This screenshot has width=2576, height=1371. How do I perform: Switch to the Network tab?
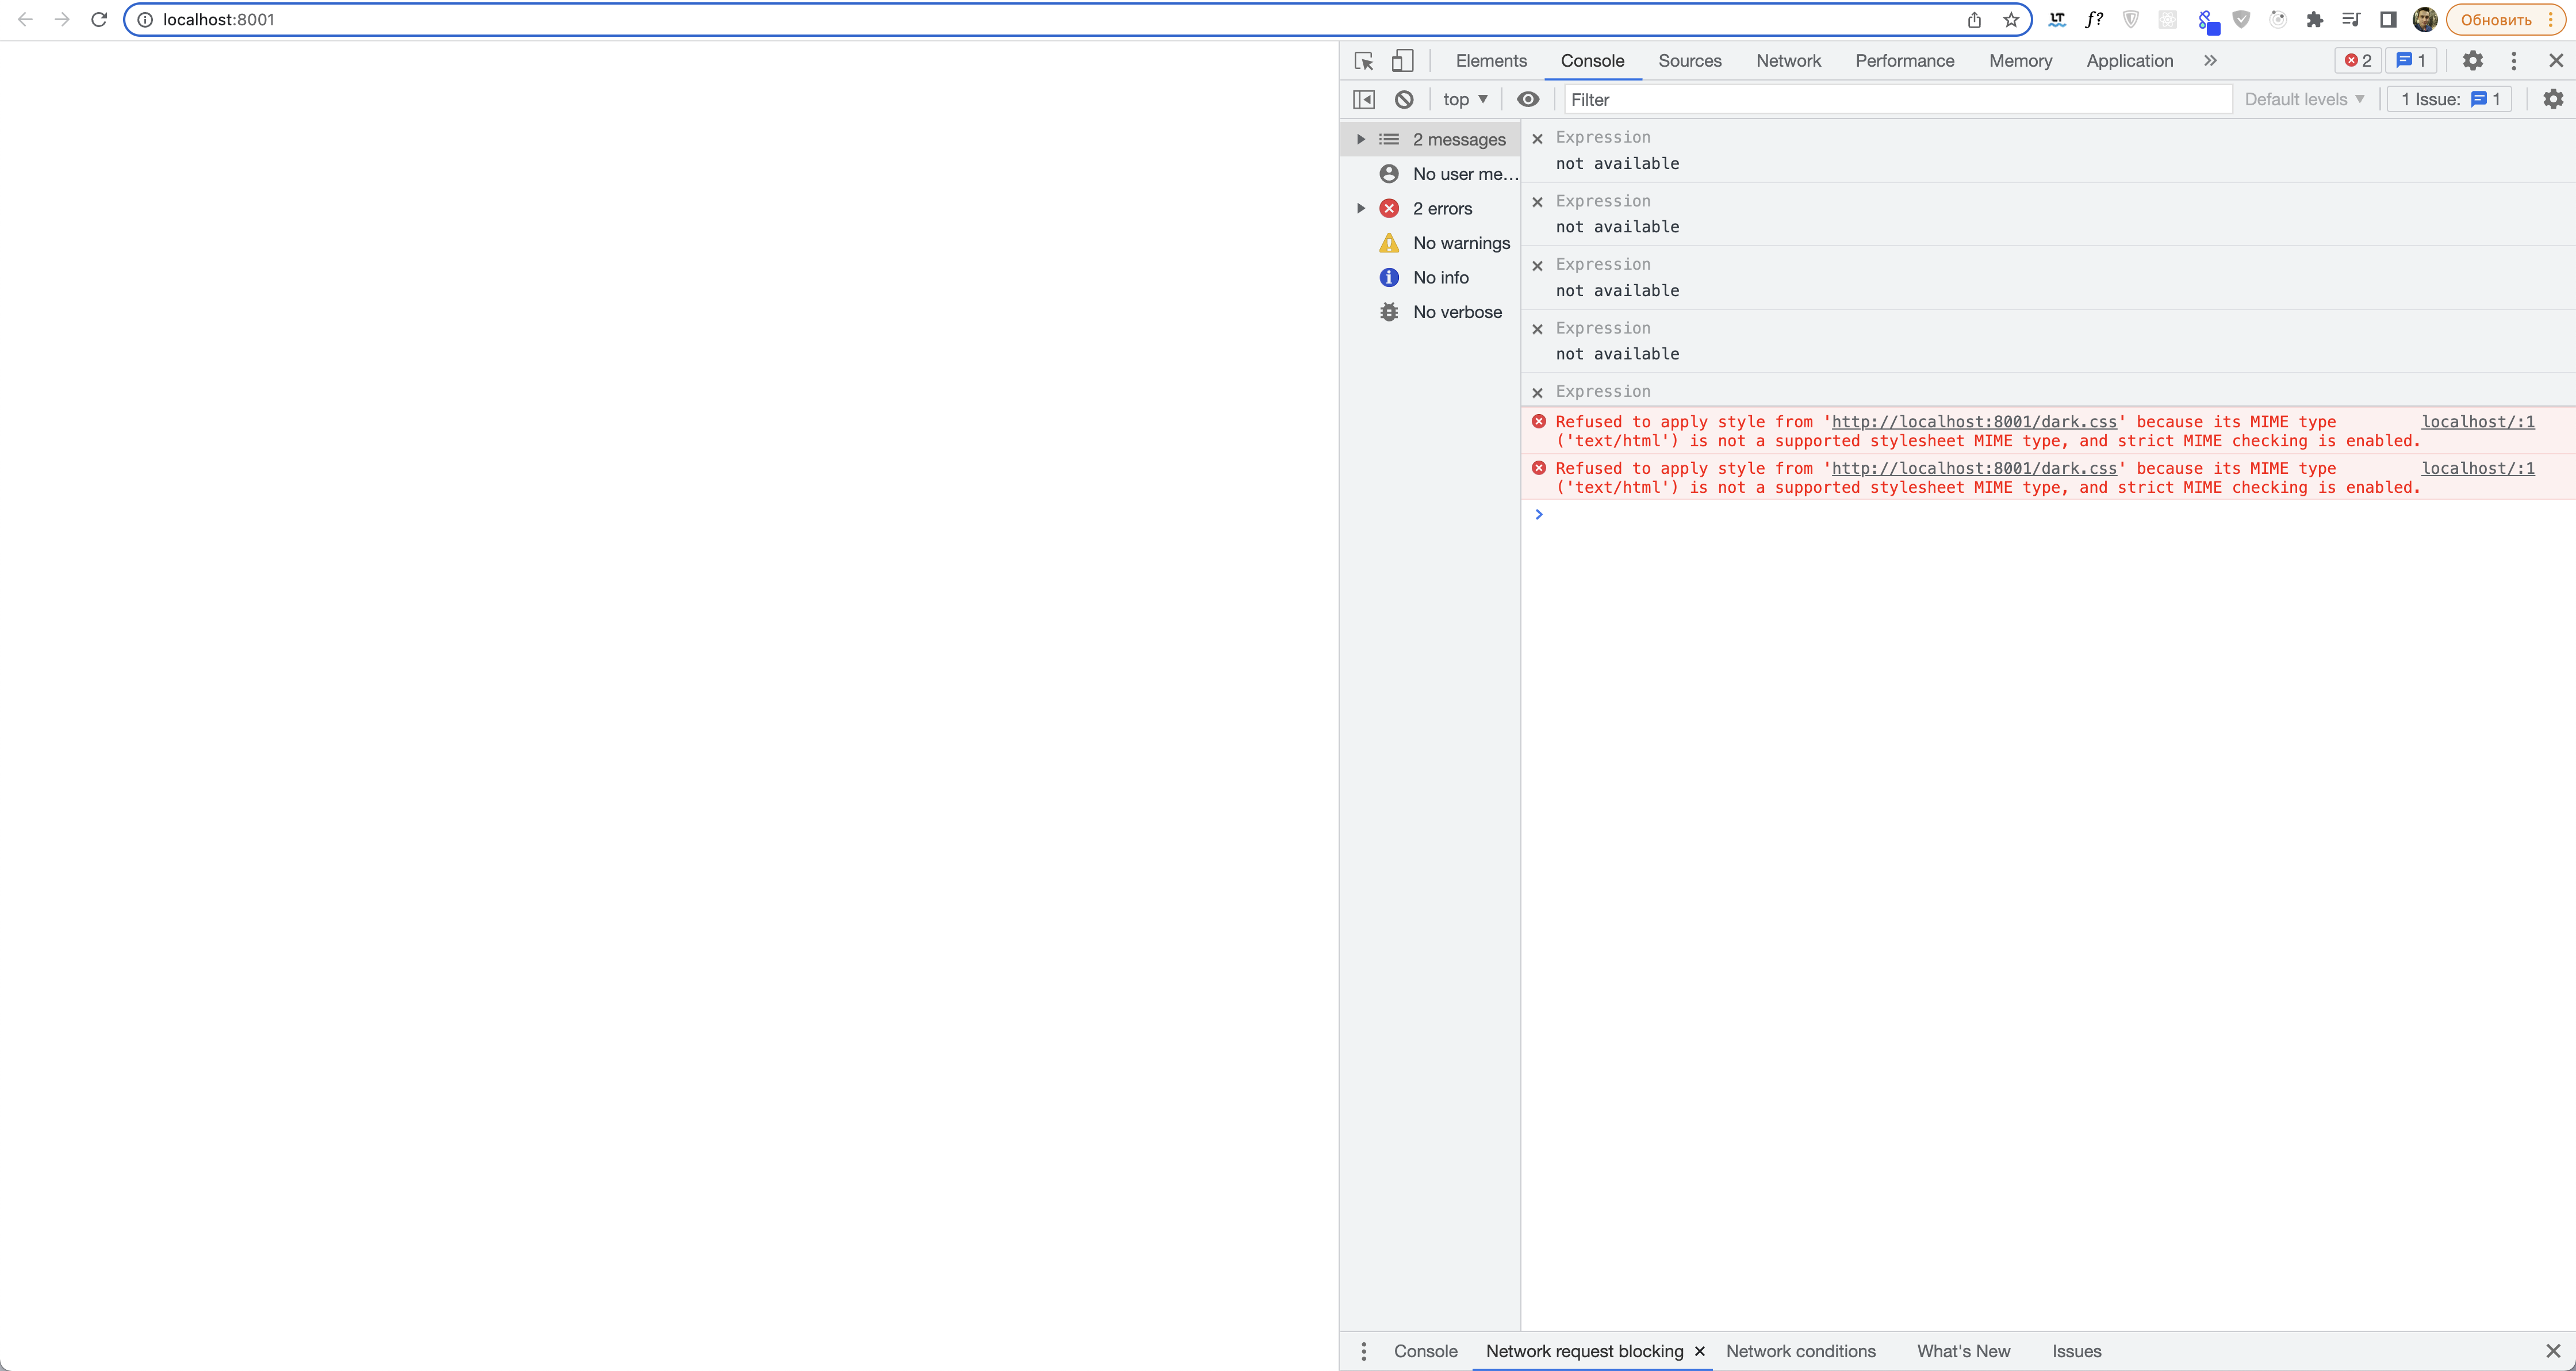click(x=1788, y=60)
